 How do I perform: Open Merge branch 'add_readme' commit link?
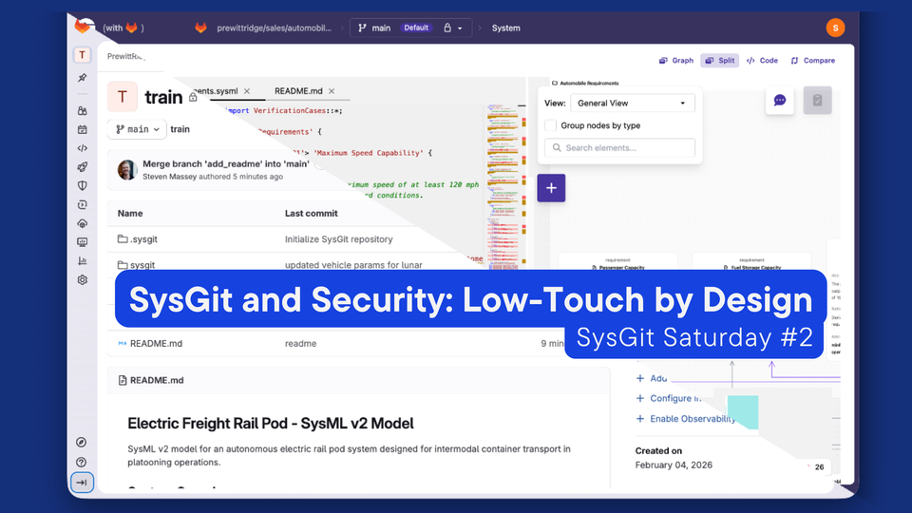(226, 164)
